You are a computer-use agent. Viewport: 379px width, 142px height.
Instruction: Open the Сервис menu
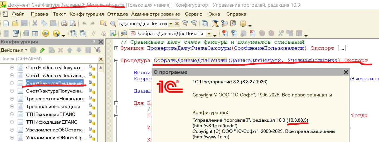[193, 14]
